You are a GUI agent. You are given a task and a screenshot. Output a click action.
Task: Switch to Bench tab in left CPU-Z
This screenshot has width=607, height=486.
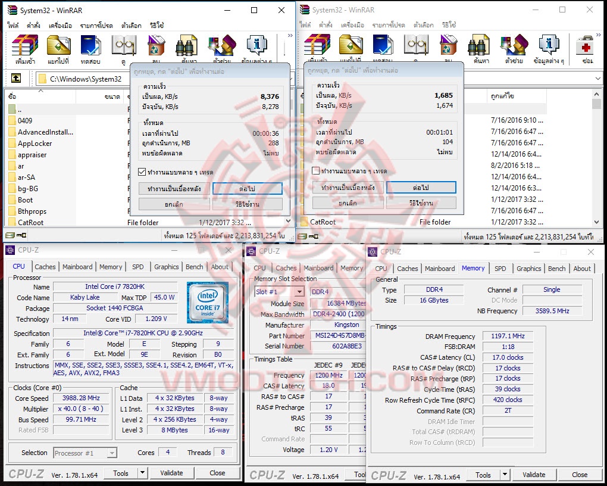click(x=195, y=267)
